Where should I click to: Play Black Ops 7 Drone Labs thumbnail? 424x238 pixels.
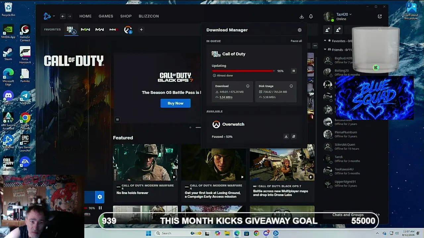coord(282,162)
